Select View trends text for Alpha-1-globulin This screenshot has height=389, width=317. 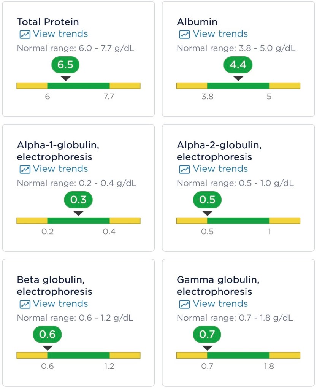tap(60, 169)
